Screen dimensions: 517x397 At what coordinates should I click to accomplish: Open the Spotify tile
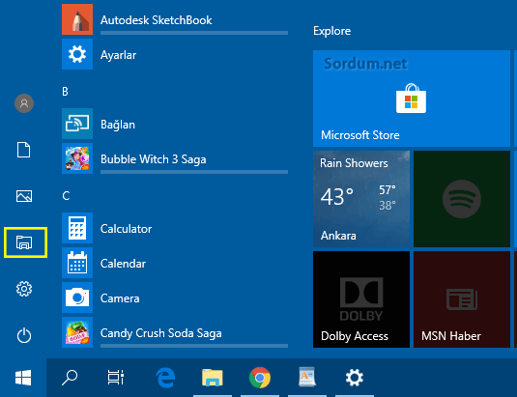click(x=462, y=199)
